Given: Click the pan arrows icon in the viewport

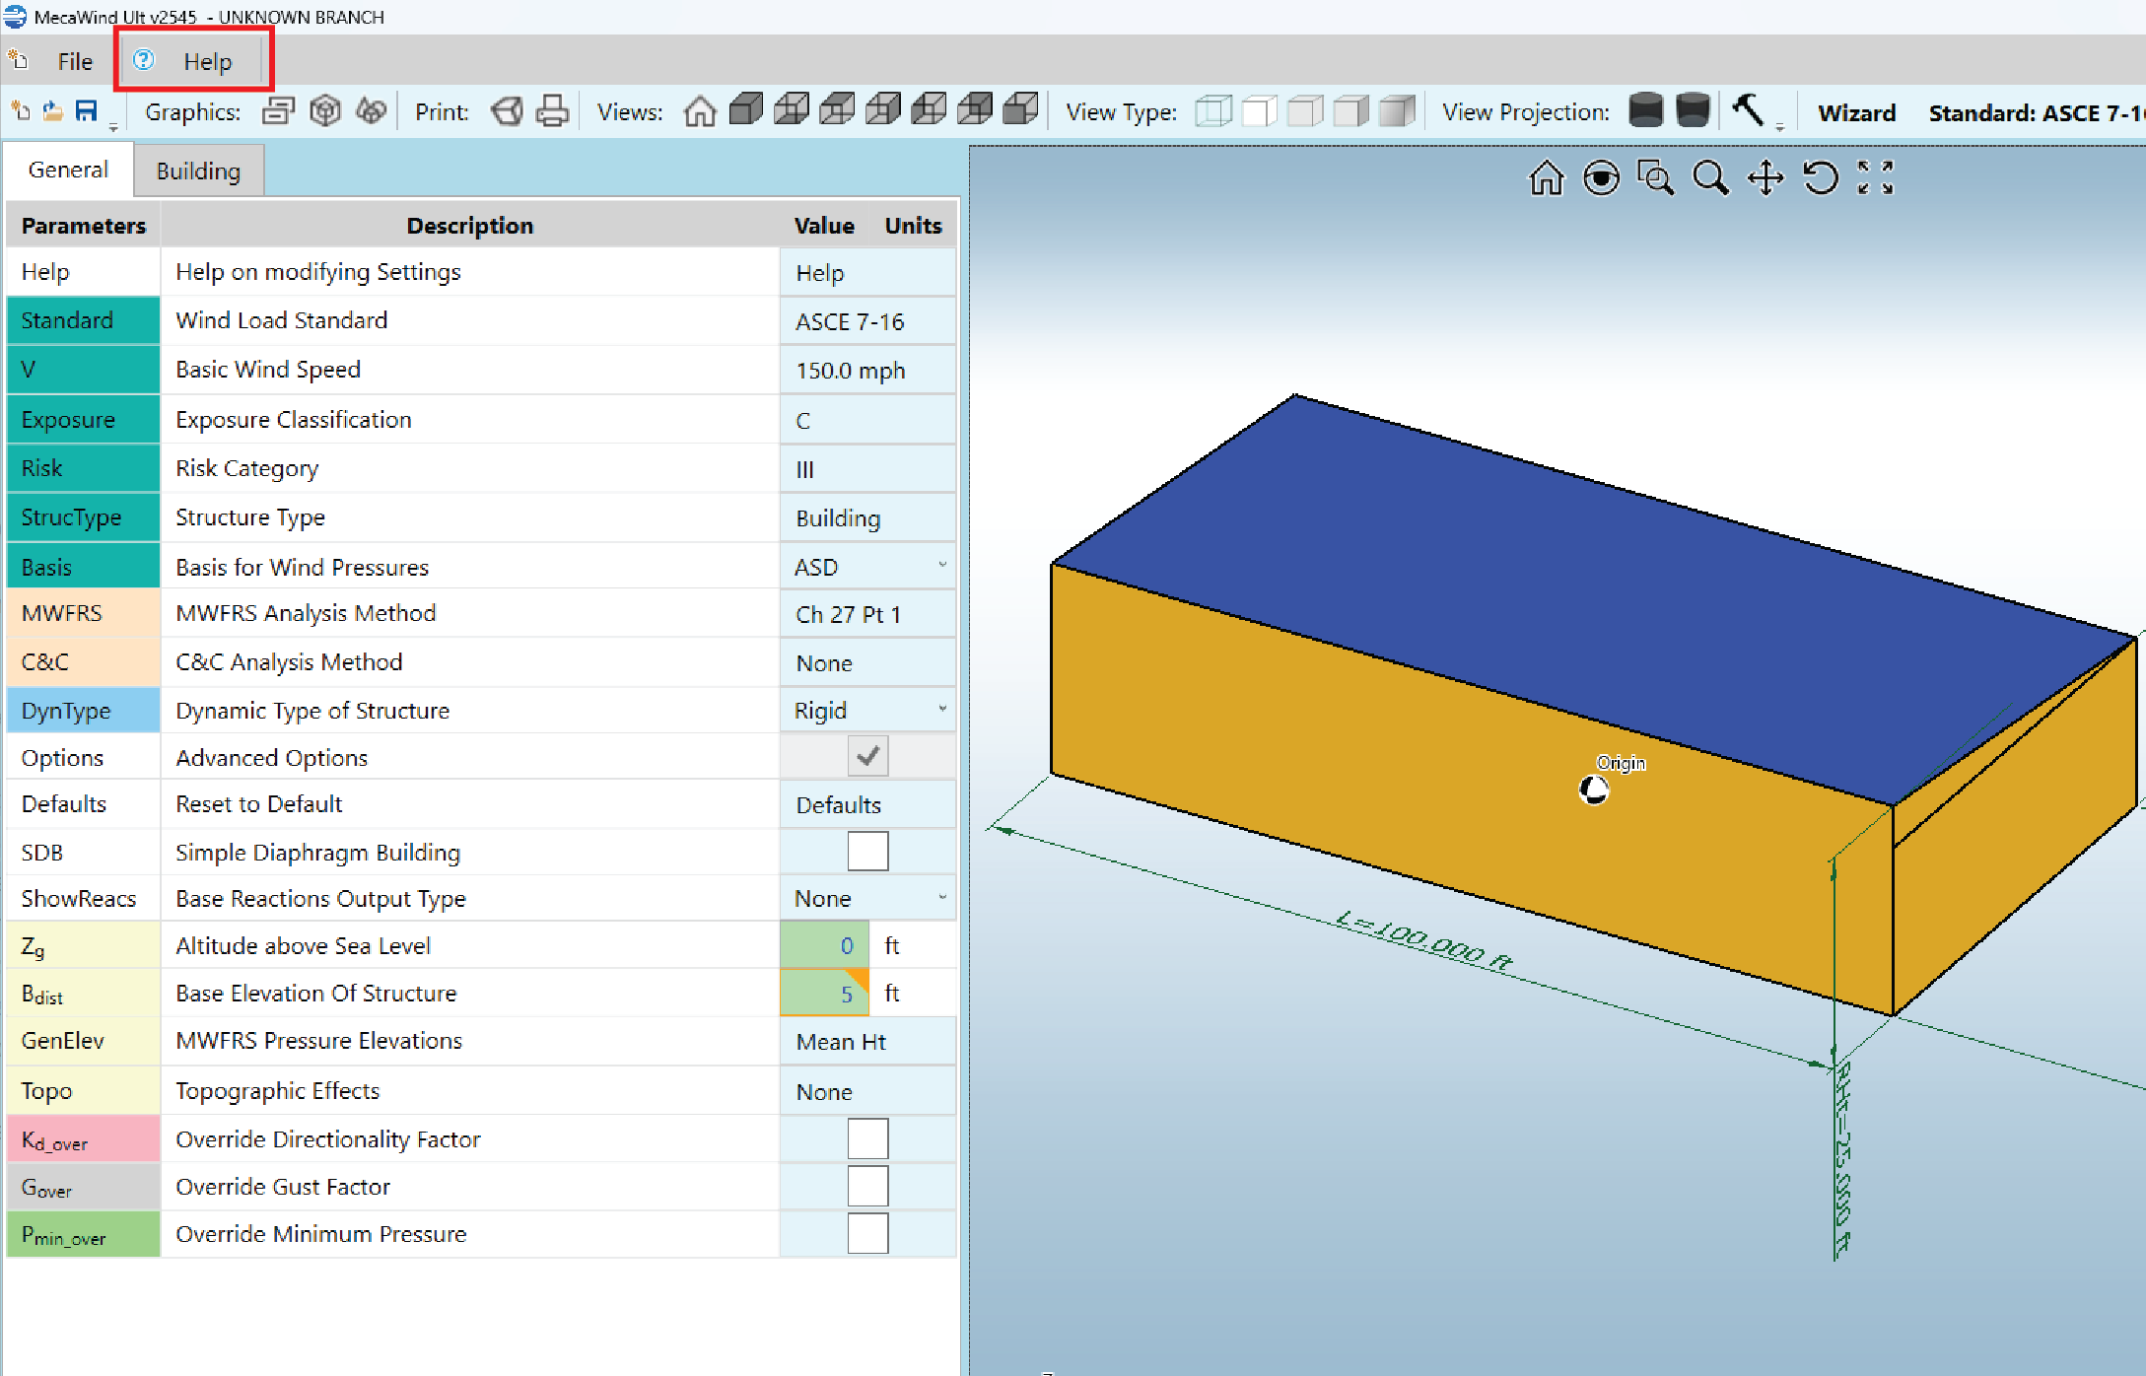Looking at the screenshot, I should pyautogui.click(x=1765, y=178).
